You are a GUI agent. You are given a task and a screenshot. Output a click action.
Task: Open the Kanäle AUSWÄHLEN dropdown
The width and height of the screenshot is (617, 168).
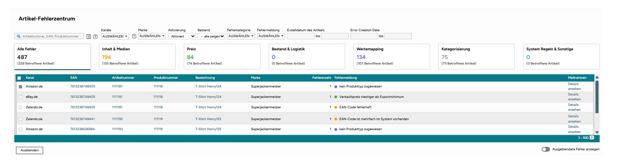click(115, 36)
